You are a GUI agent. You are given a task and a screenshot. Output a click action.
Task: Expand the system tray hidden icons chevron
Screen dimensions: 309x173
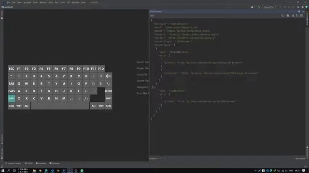coord(255,171)
